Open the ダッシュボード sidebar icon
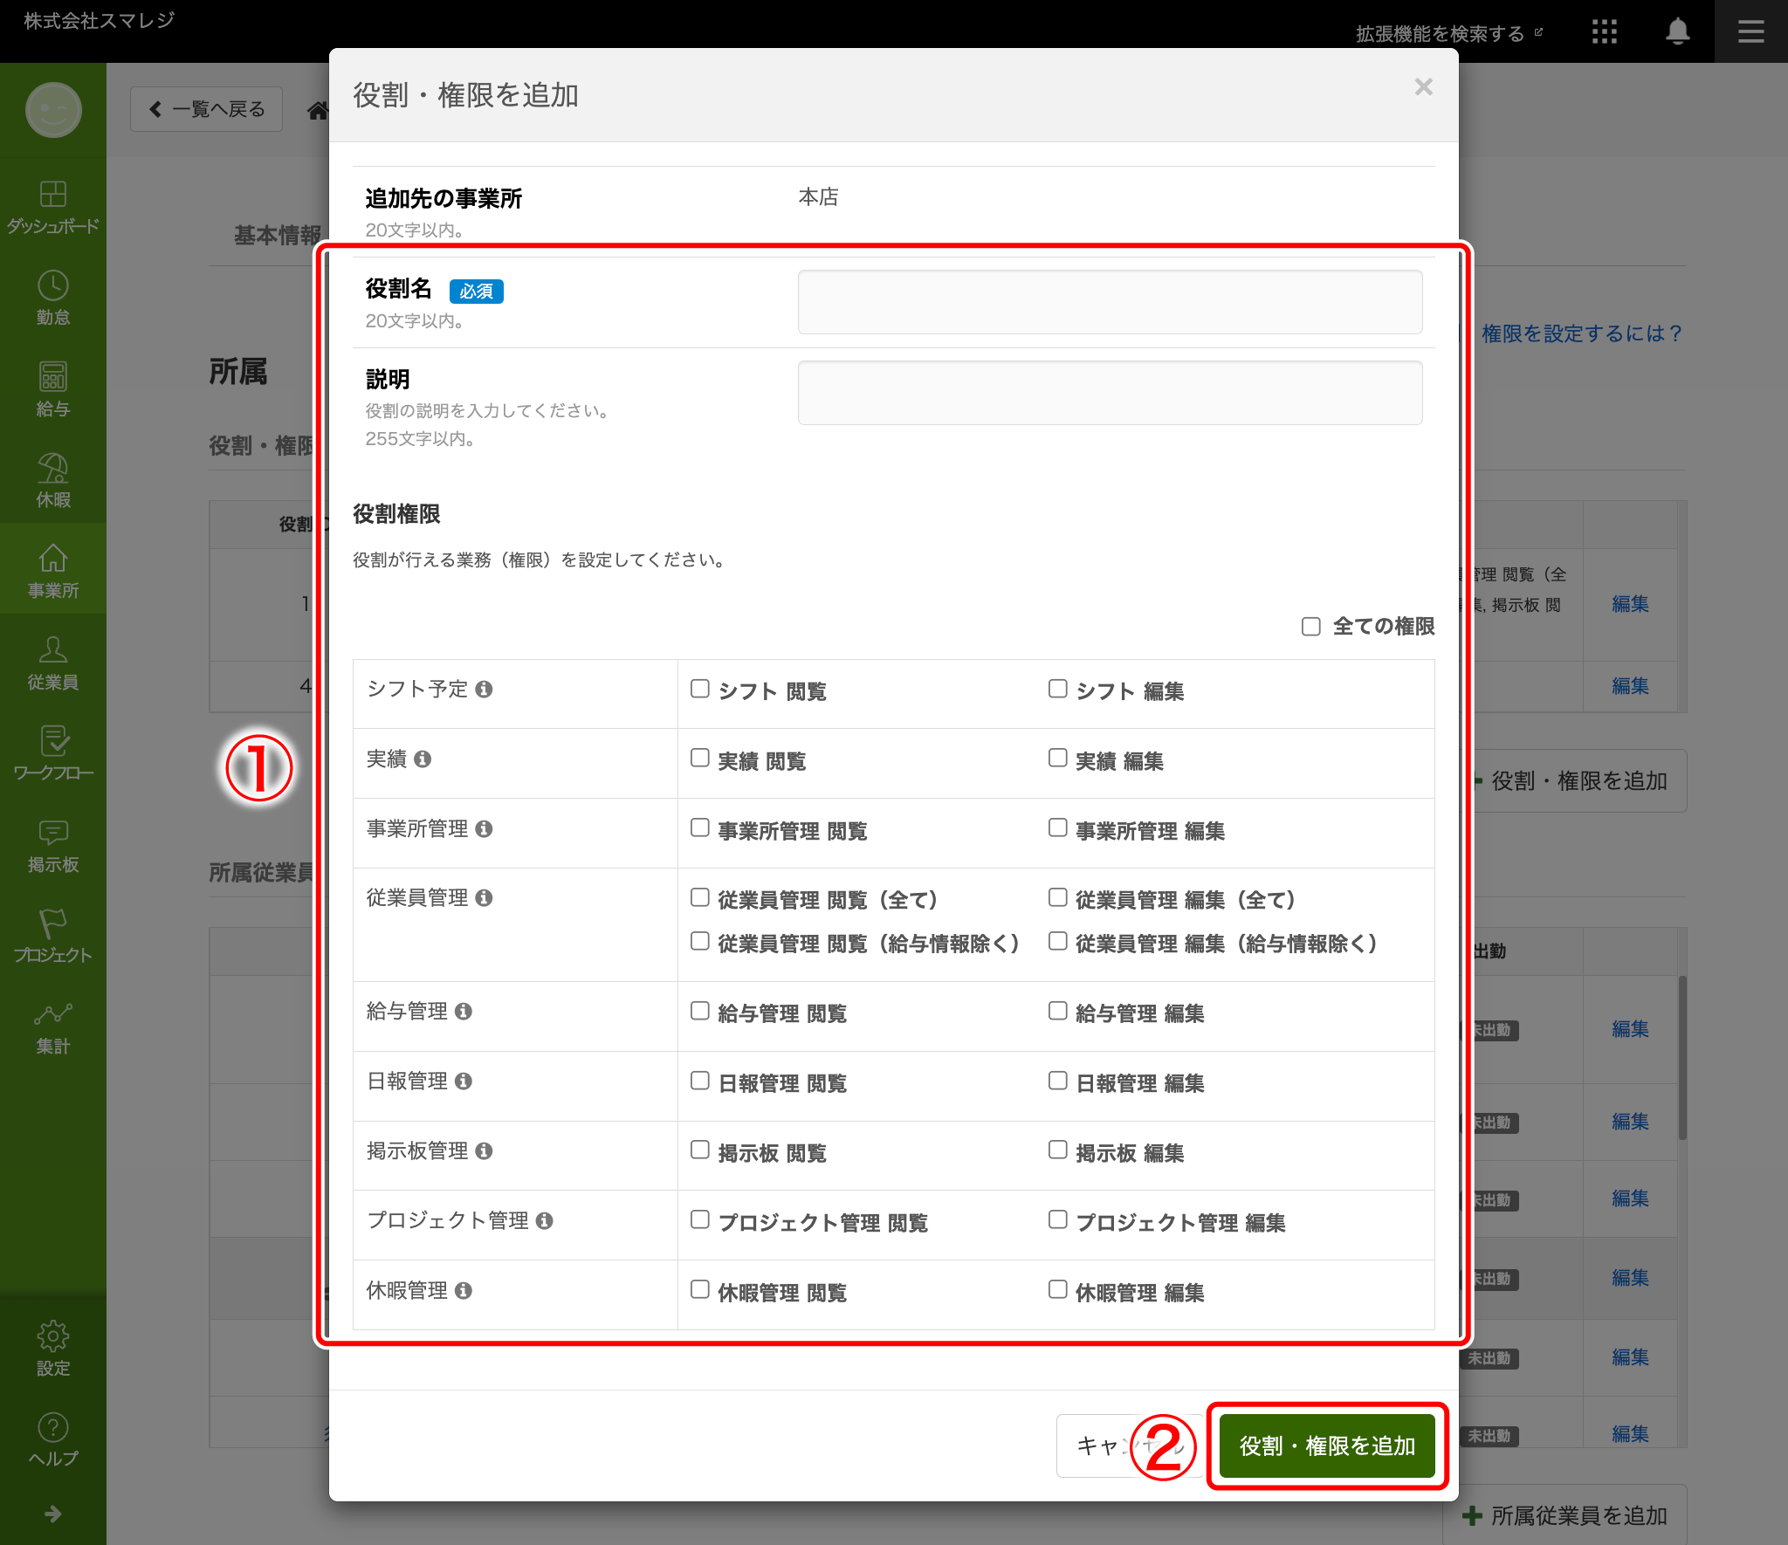Image resolution: width=1788 pixels, height=1545 pixels. (52, 194)
